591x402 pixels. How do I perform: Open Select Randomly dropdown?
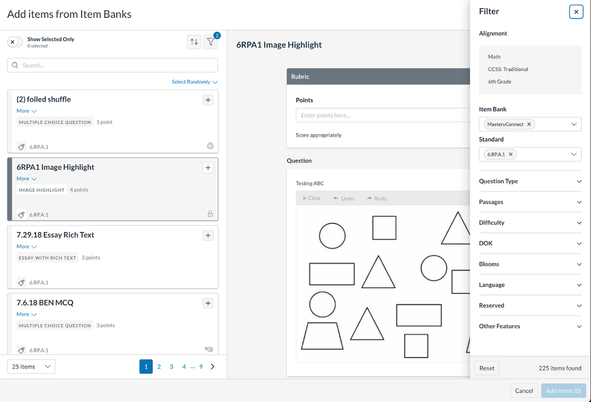[x=195, y=82]
